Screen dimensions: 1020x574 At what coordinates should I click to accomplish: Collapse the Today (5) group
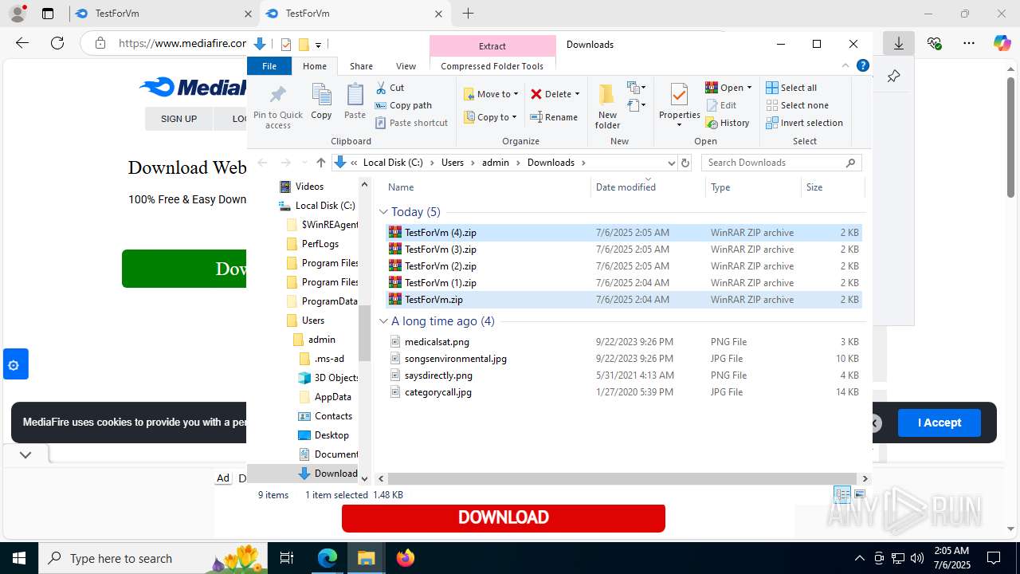click(383, 212)
